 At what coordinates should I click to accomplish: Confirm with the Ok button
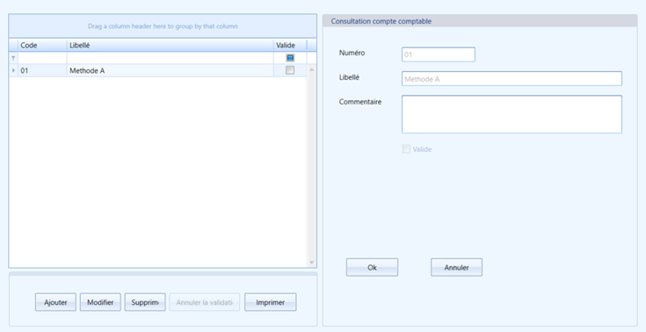click(x=372, y=267)
